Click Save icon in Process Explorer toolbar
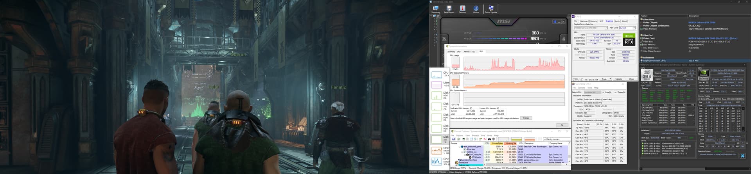Viewport: 751px width, 174px height. pos(453,139)
